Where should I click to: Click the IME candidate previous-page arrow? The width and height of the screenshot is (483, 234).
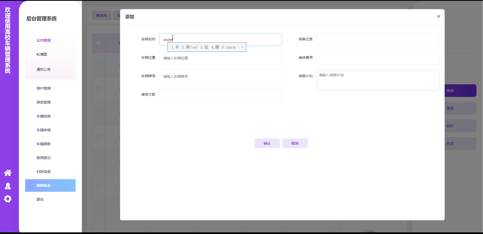[x=239, y=47]
